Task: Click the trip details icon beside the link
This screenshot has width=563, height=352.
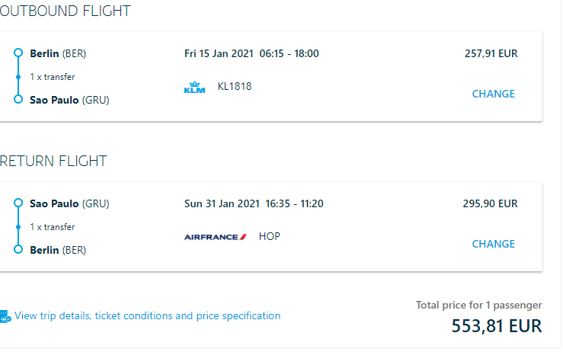Action: pyautogui.click(x=5, y=316)
